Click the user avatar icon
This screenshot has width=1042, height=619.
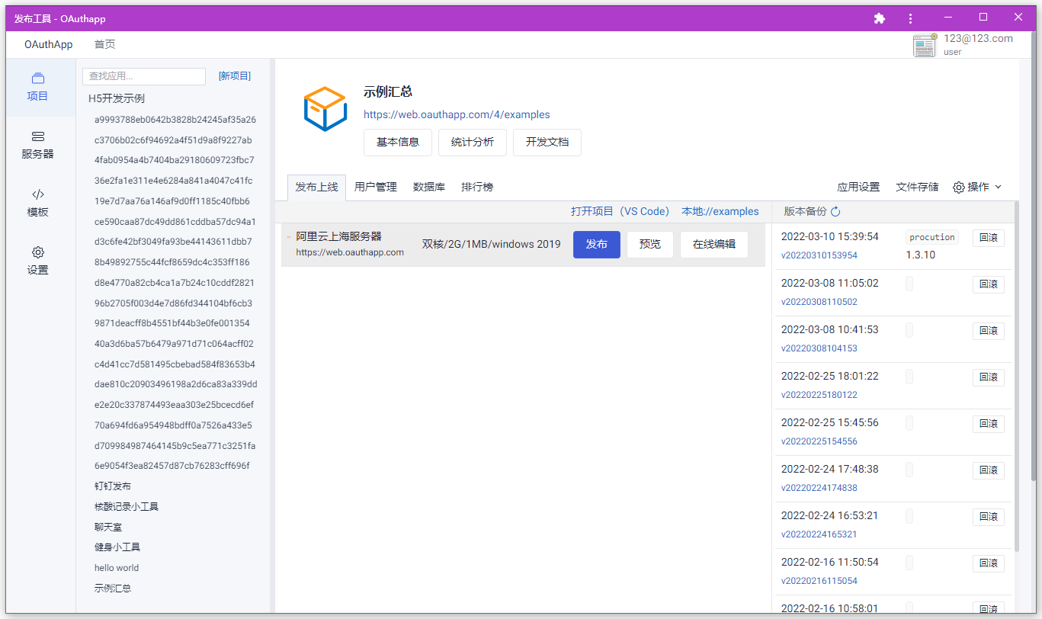click(x=925, y=45)
